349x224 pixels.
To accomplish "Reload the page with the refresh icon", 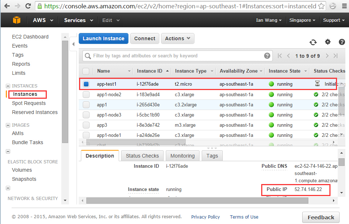I will tap(28, 6).
